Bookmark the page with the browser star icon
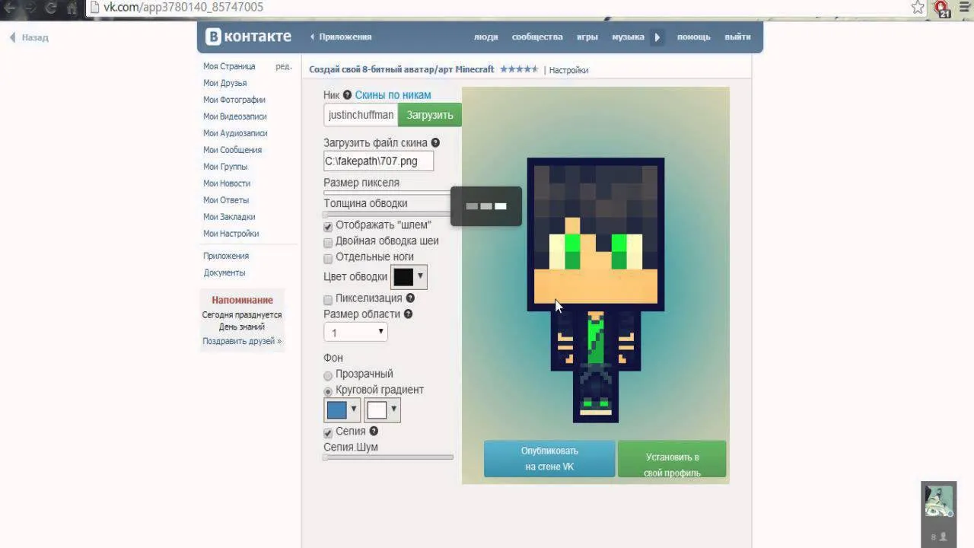 [x=918, y=8]
